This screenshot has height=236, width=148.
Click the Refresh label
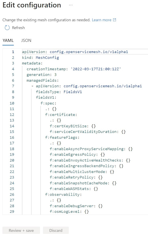[18, 28]
